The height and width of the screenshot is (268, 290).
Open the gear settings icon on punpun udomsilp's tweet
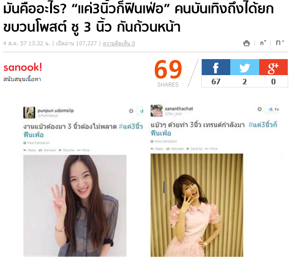[x=131, y=111]
